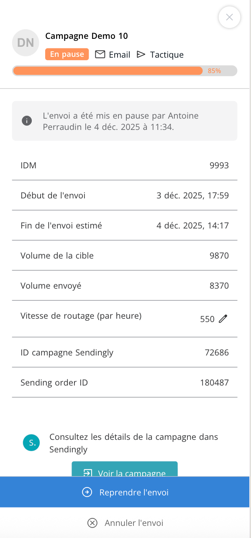
Task: Click the En pause status badge
Action: coord(67,54)
